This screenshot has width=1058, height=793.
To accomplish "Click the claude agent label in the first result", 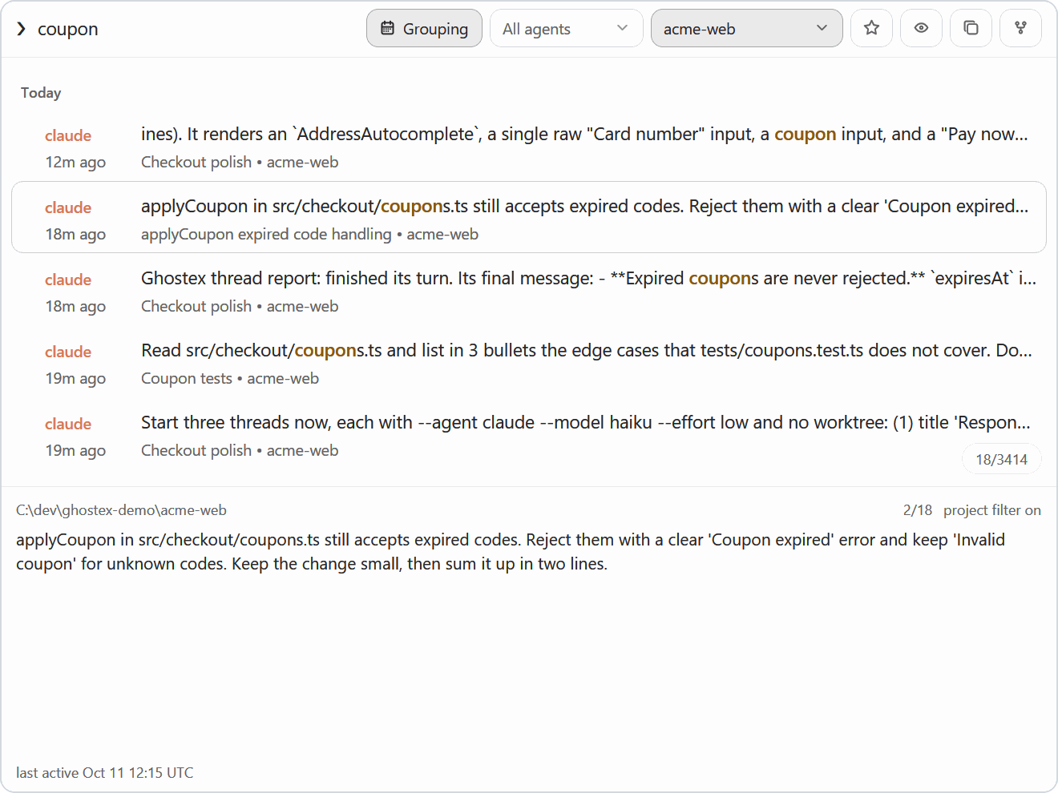I will [x=68, y=135].
